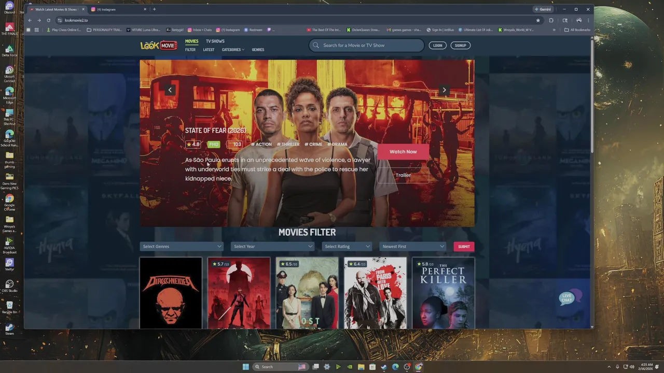Open the Windows Start menu
Screen dimensions: 664x373
tap(245, 367)
